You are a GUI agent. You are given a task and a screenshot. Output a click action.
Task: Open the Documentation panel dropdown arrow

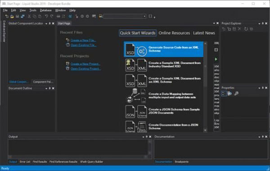(259, 137)
